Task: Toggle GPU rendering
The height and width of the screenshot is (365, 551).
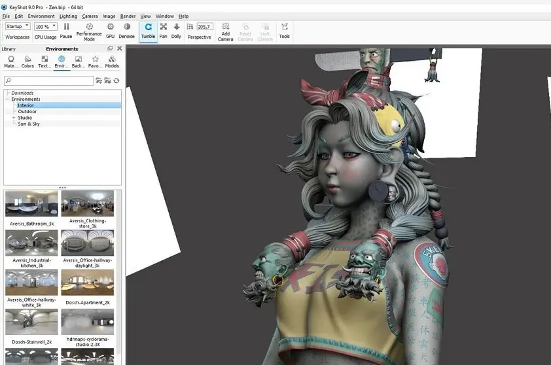Action: point(111,31)
